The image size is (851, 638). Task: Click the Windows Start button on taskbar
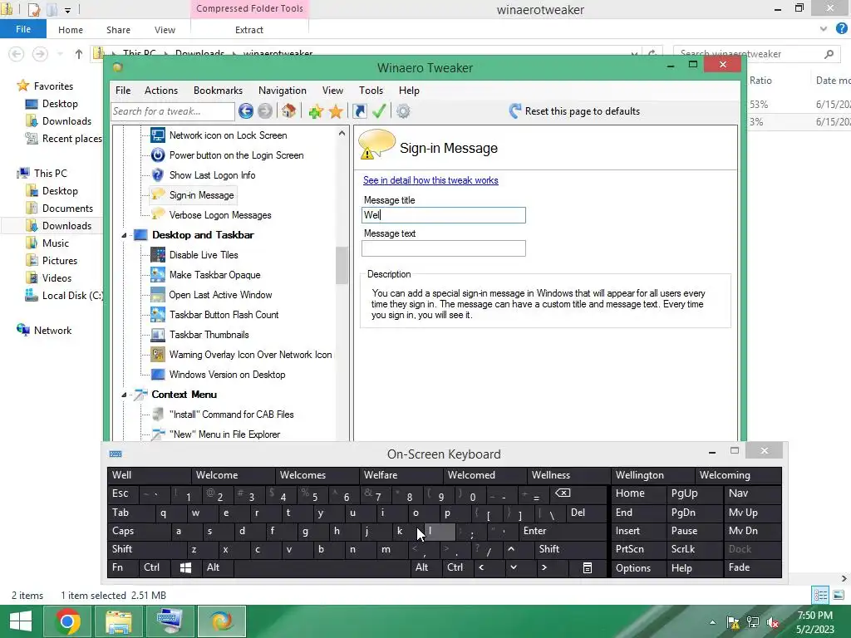coord(21,621)
